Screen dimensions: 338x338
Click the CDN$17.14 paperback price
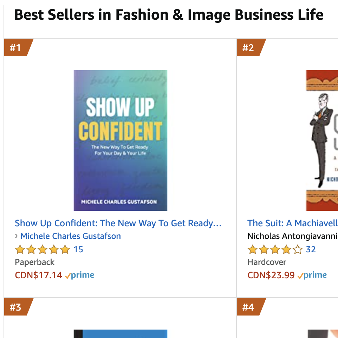[x=38, y=275]
